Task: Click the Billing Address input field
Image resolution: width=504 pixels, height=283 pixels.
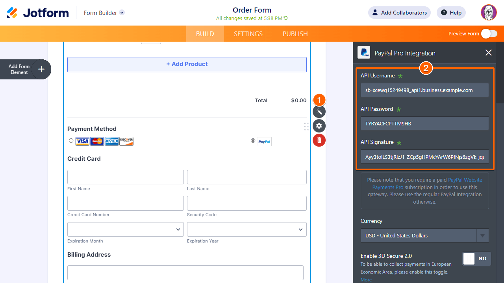Action: click(185, 272)
